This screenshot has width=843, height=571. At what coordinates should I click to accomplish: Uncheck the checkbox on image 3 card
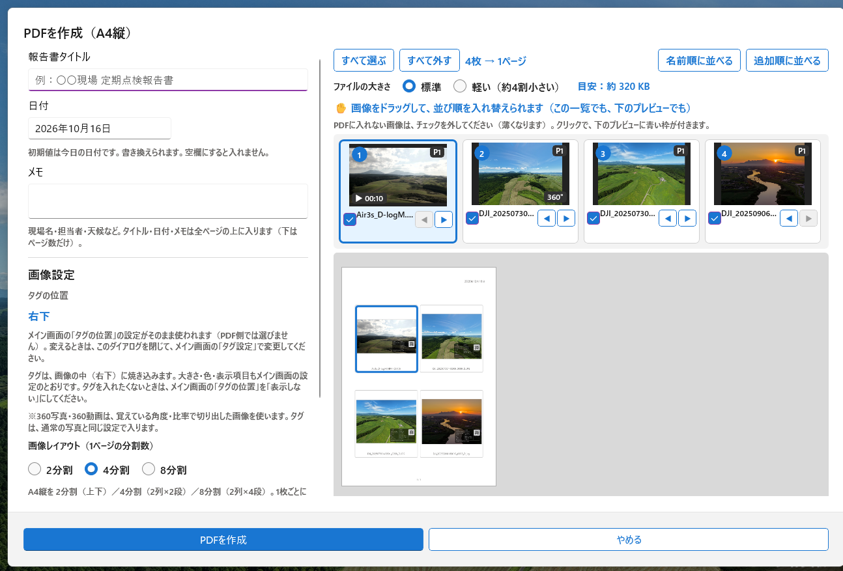pyautogui.click(x=593, y=218)
